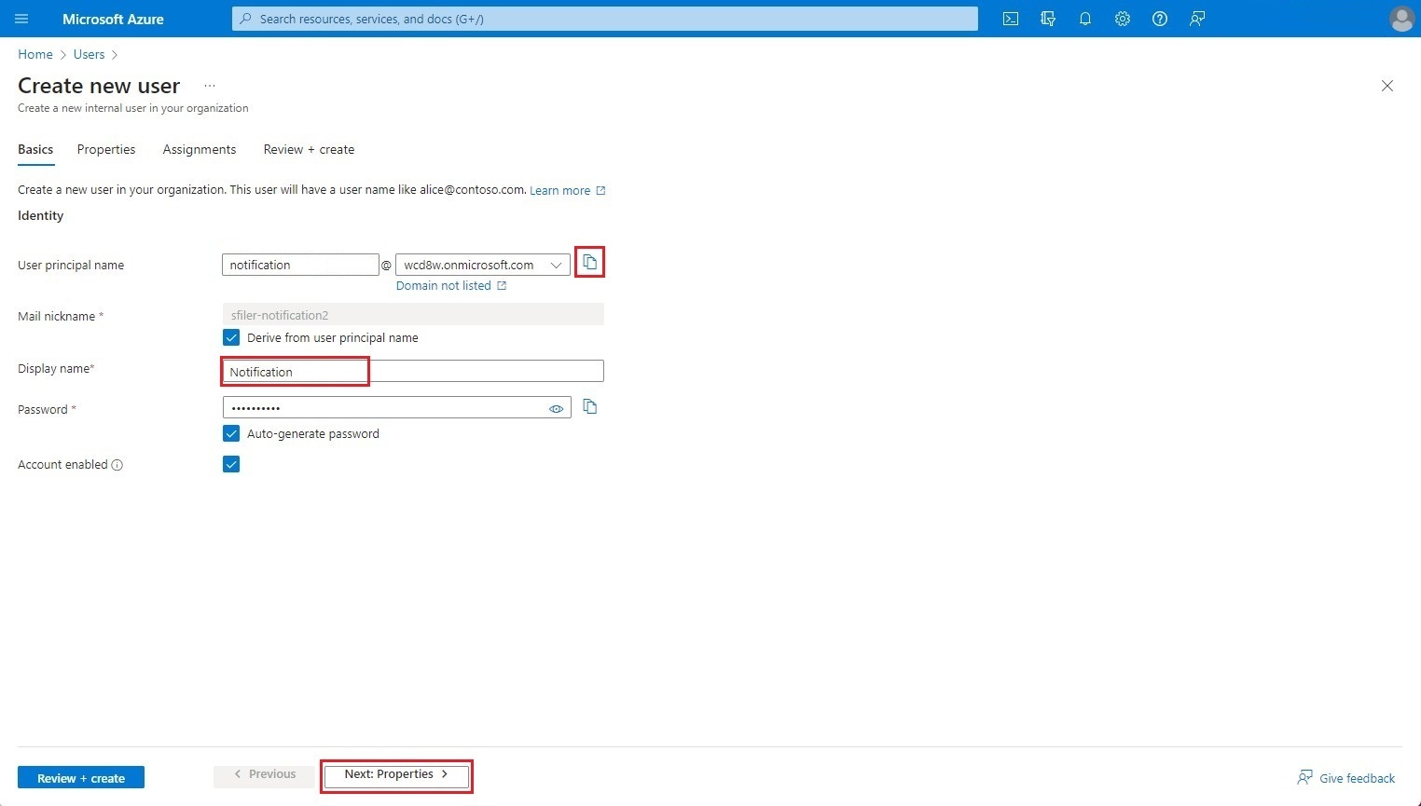
Task: Switch to the Assignments tab
Action: point(199,149)
